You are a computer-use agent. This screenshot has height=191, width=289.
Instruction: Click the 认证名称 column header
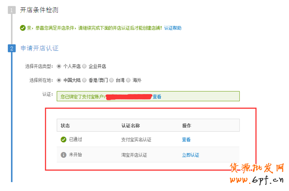pos(131,126)
